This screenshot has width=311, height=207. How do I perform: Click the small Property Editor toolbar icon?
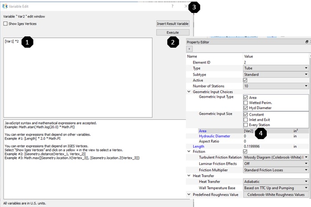click(x=190, y=49)
